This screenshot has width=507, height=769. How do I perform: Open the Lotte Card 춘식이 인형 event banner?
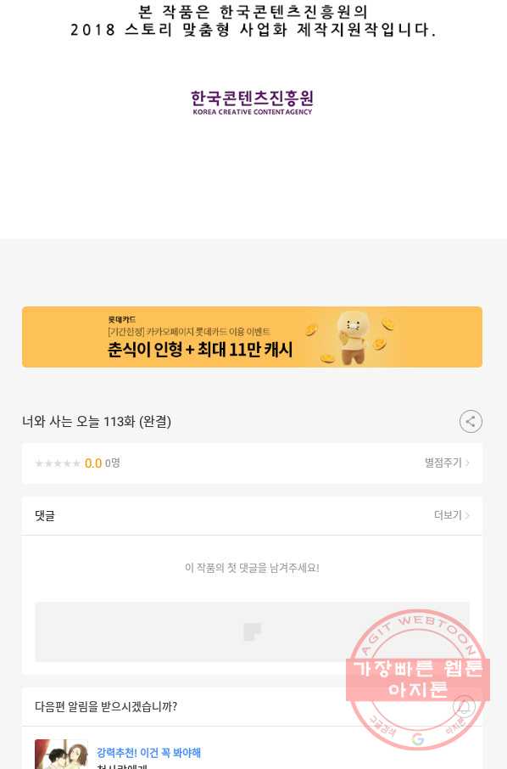(x=252, y=337)
